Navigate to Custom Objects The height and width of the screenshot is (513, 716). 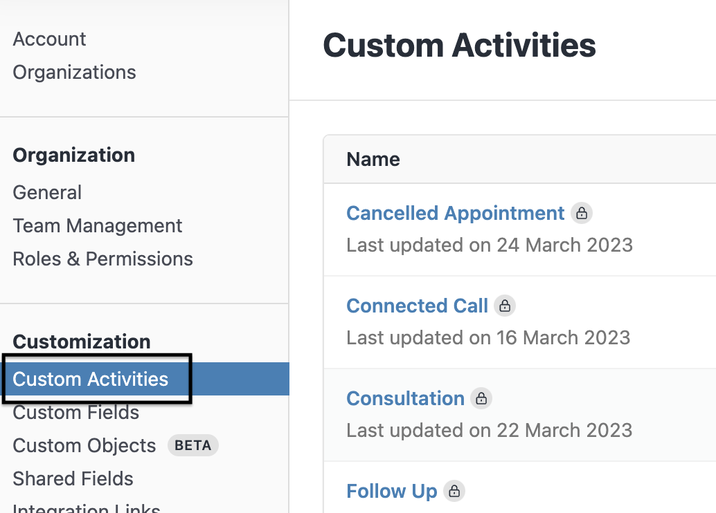pos(84,445)
